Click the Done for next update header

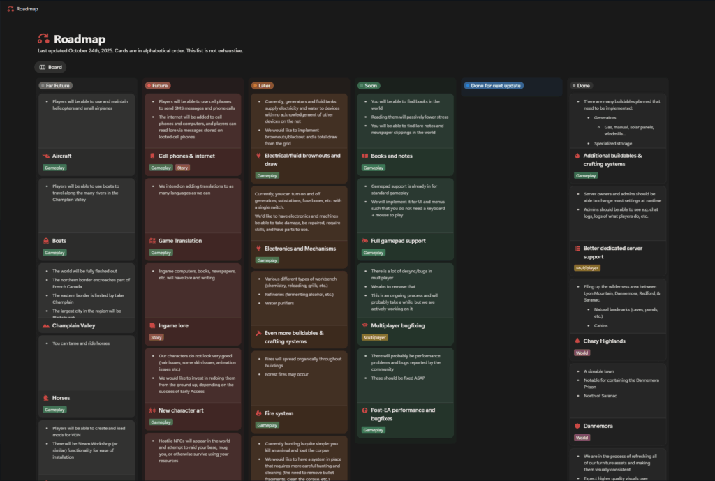pyautogui.click(x=496, y=86)
